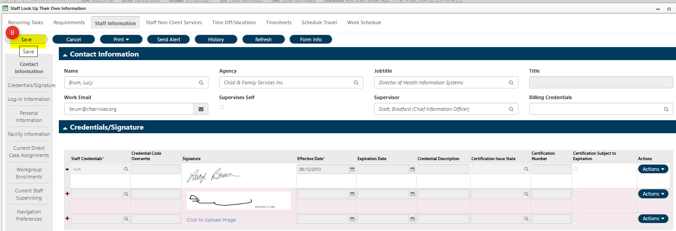Jump to Contact Information in sidebar

click(x=29, y=68)
